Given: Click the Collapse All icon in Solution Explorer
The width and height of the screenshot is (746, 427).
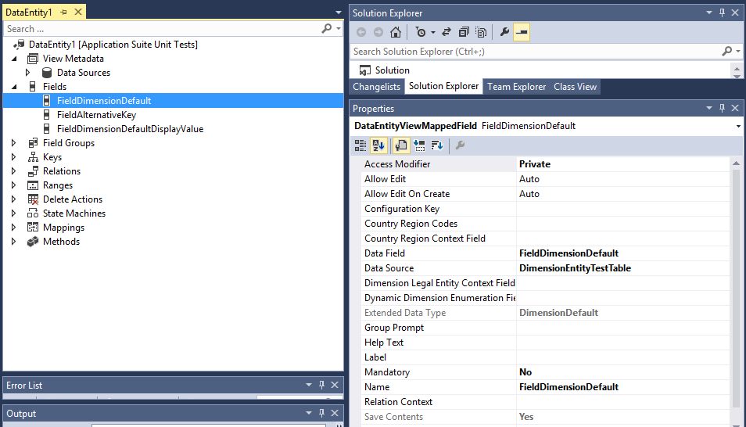Looking at the screenshot, I should (464, 32).
